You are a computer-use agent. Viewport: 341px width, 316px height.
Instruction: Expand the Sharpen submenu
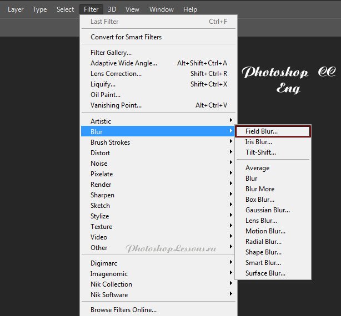pos(102,195)
